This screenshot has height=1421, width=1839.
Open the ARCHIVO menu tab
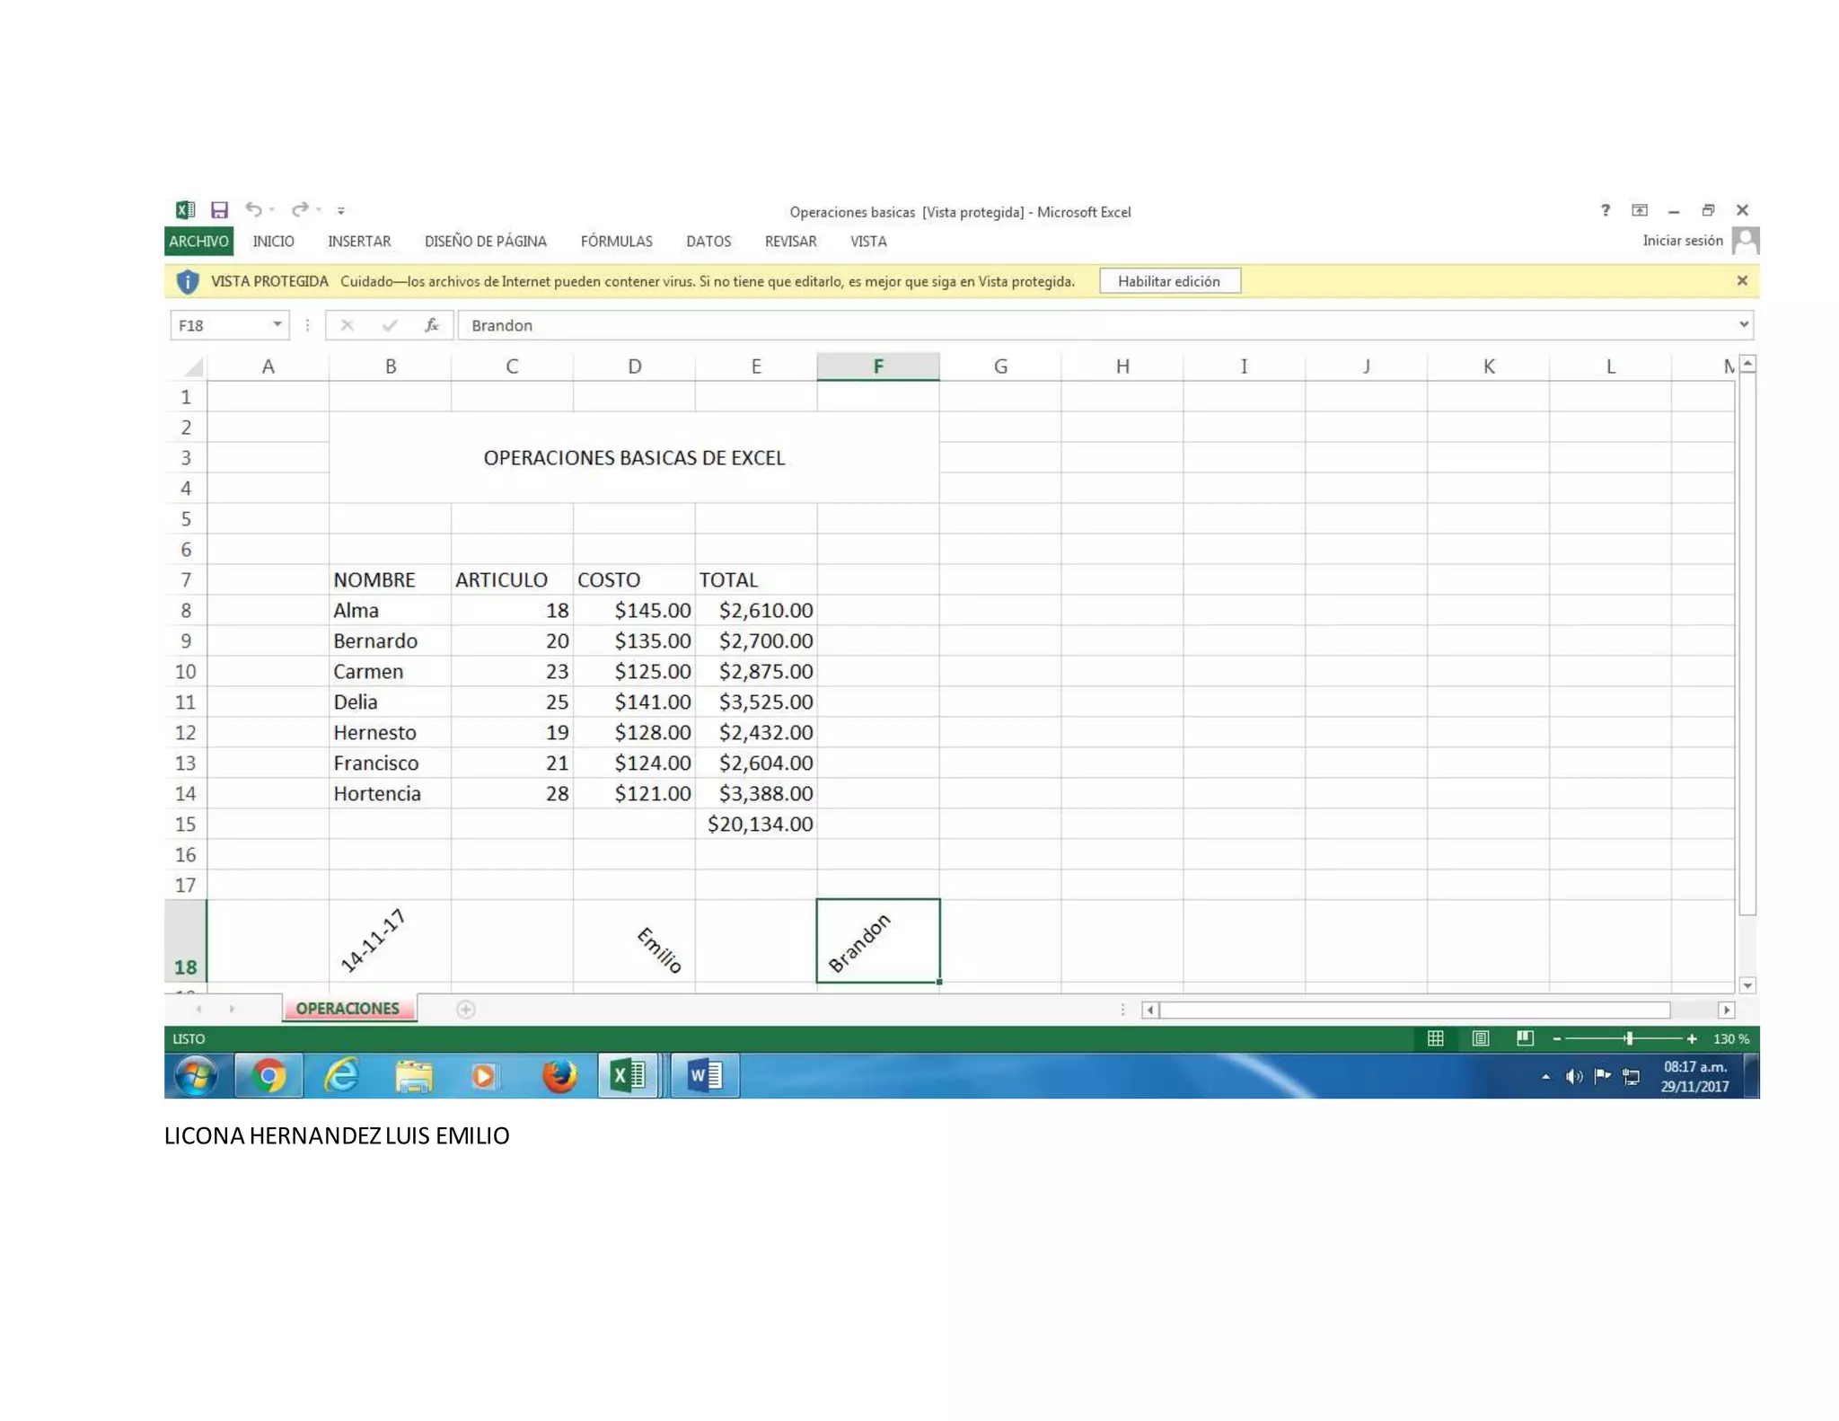tap(198, 242)
